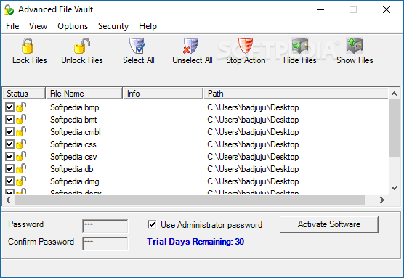
Task: Click the Unlock Files open padlock icon
Action: click(x=82, y=46)
